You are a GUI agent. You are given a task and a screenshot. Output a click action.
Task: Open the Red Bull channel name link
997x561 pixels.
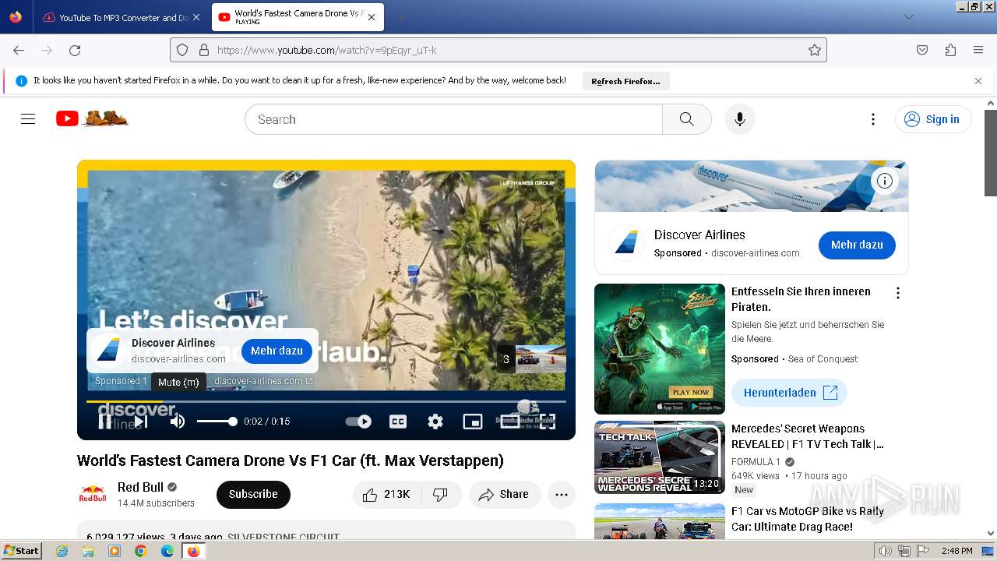point(140,487)
